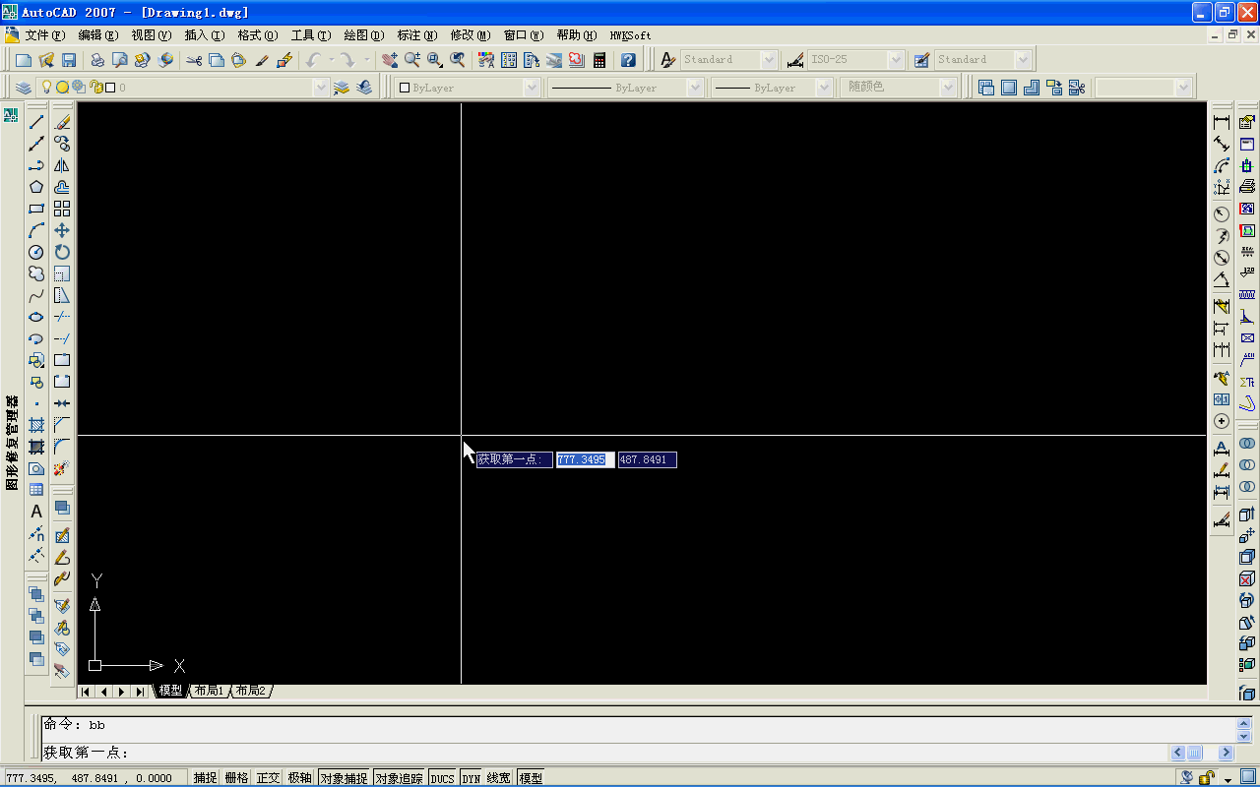Open the Layer Properties Manager icon
Image resolution: width=1260 pixels, height=787 pixels.
(x=23, y=88)
